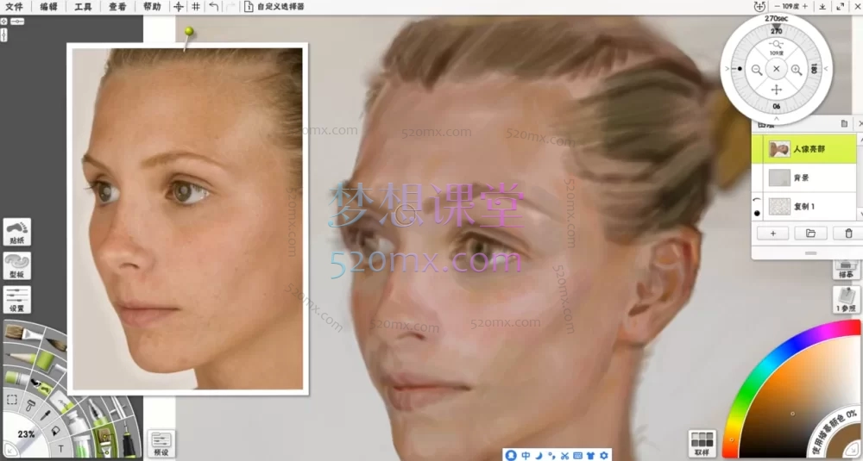The image size is (863, 461).
Task: Open the layers panel menu icon
Action: [844, 123]
